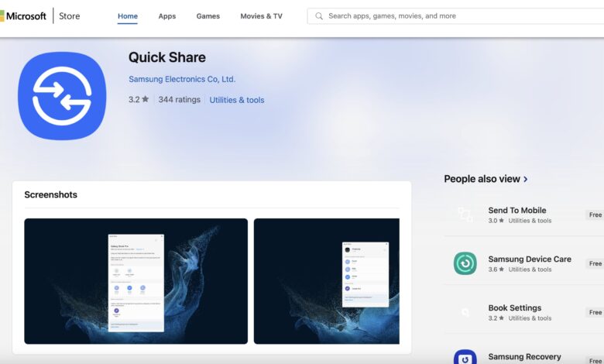Click the People also view heading
This screenshot has height=364, width=604.
482,179
